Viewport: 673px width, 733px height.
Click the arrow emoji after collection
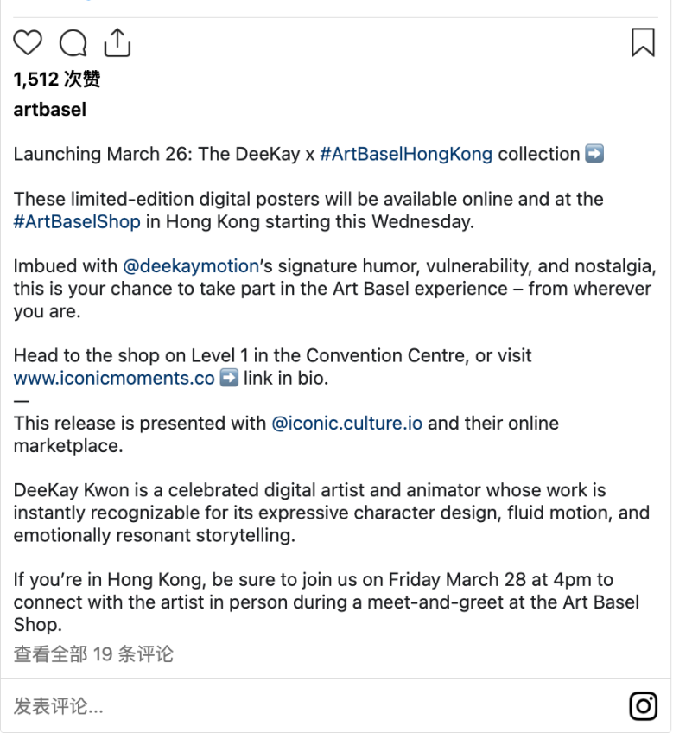pyautogui.click(x=594, y=153)
